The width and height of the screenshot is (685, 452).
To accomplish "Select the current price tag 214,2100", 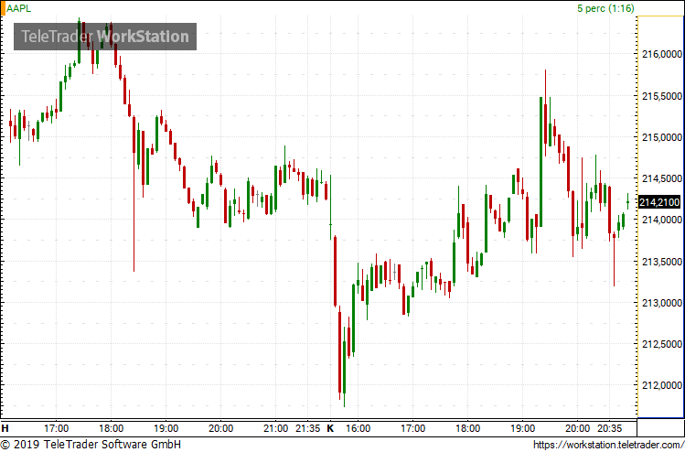I will coord(658,202).
